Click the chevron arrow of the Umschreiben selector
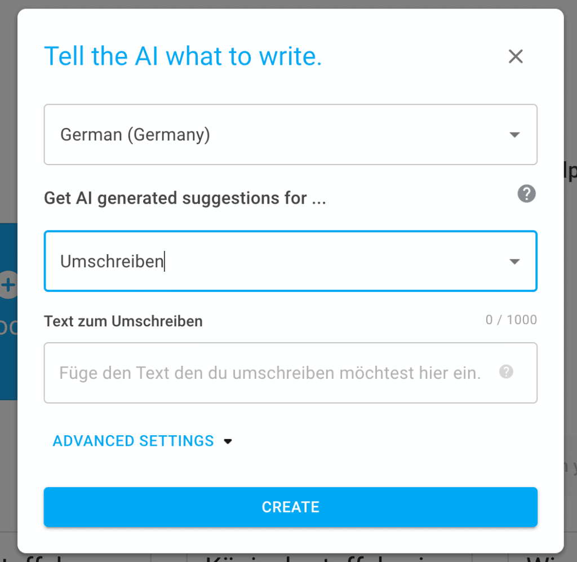The height and width of the screenshot is (562, 577). click(x=514, y=262)
